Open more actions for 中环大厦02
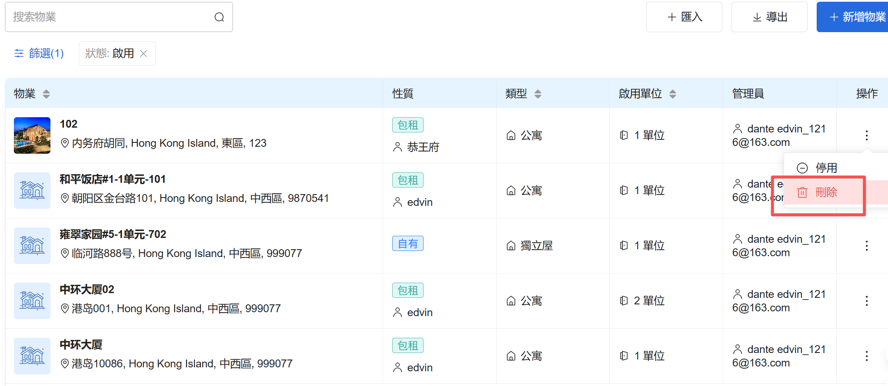This screenshot has height=386, width=888. (x=866, y=301)
